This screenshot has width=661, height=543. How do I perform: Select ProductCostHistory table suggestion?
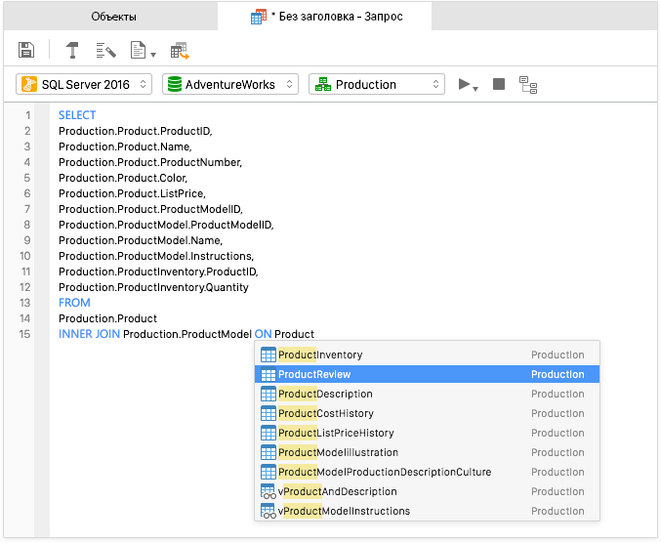pos(427,413)
